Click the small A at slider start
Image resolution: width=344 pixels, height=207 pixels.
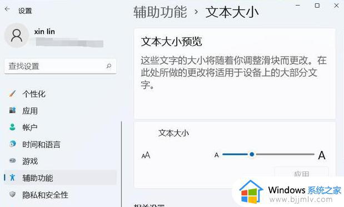coord(217,155)
